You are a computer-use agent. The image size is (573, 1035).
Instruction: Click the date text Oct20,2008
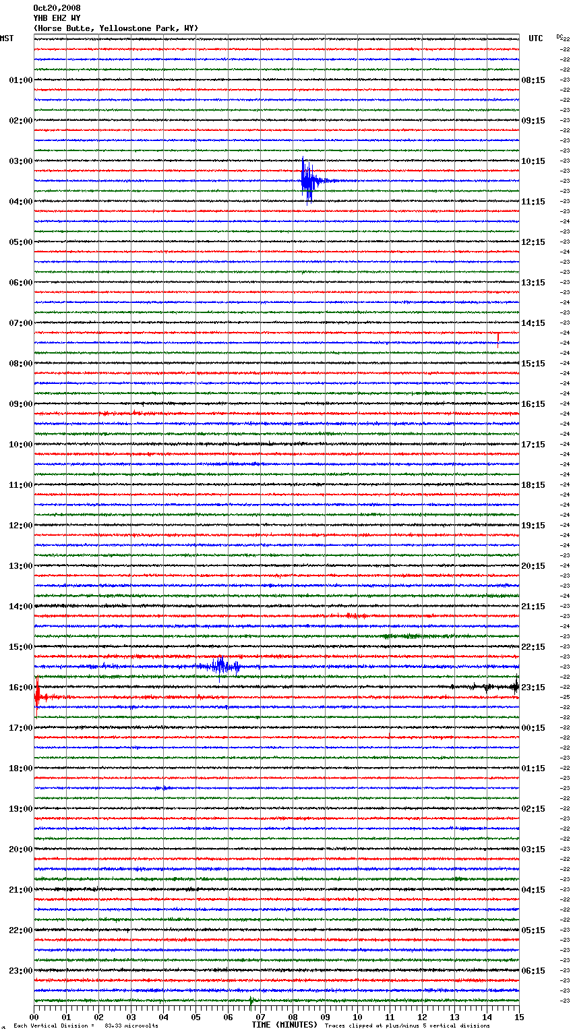pos(57,8)
